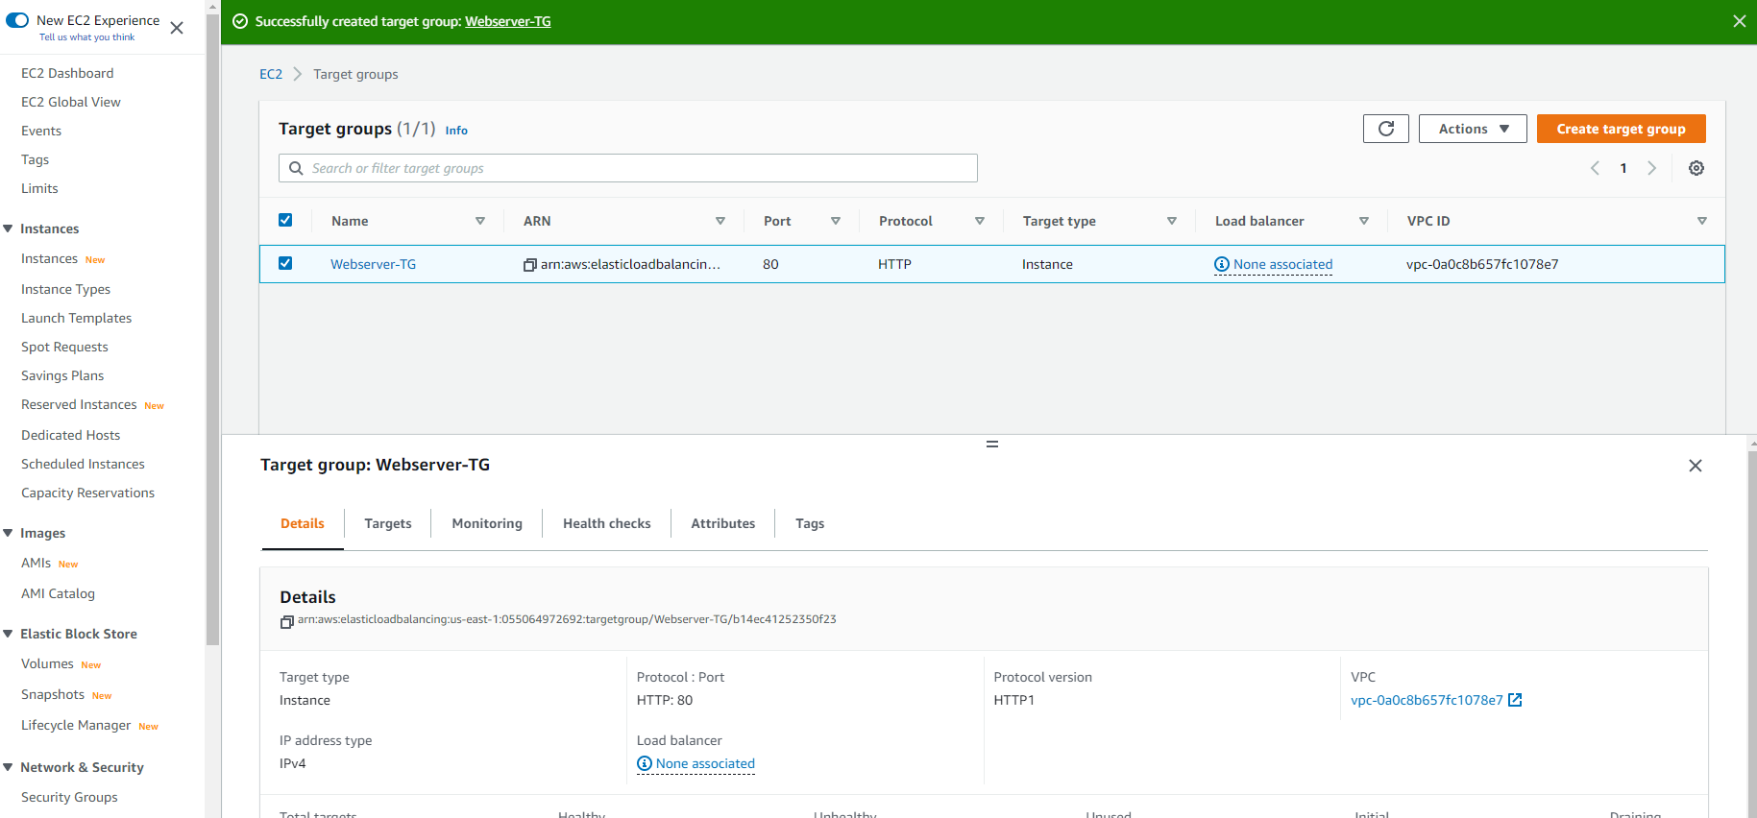Collapse the Elastic Block Store section
The height and width of the screenshot is (818, 1757).
(x=9, y=634)
